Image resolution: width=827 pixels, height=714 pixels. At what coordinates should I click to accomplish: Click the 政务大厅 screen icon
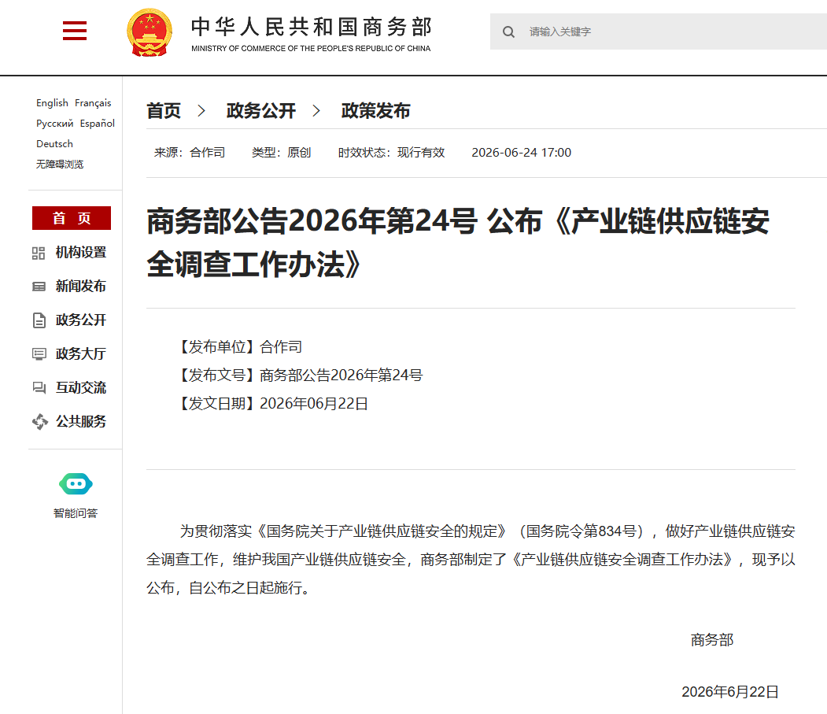pos(39,354)
